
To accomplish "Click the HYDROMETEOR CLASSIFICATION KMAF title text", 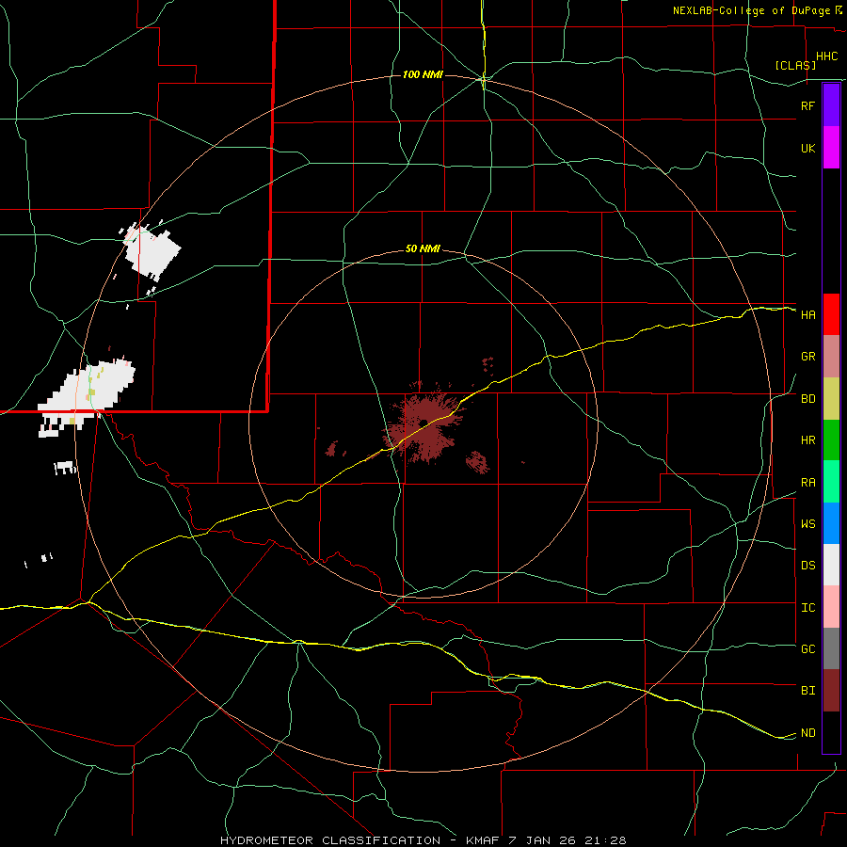I will pos(423,840).
